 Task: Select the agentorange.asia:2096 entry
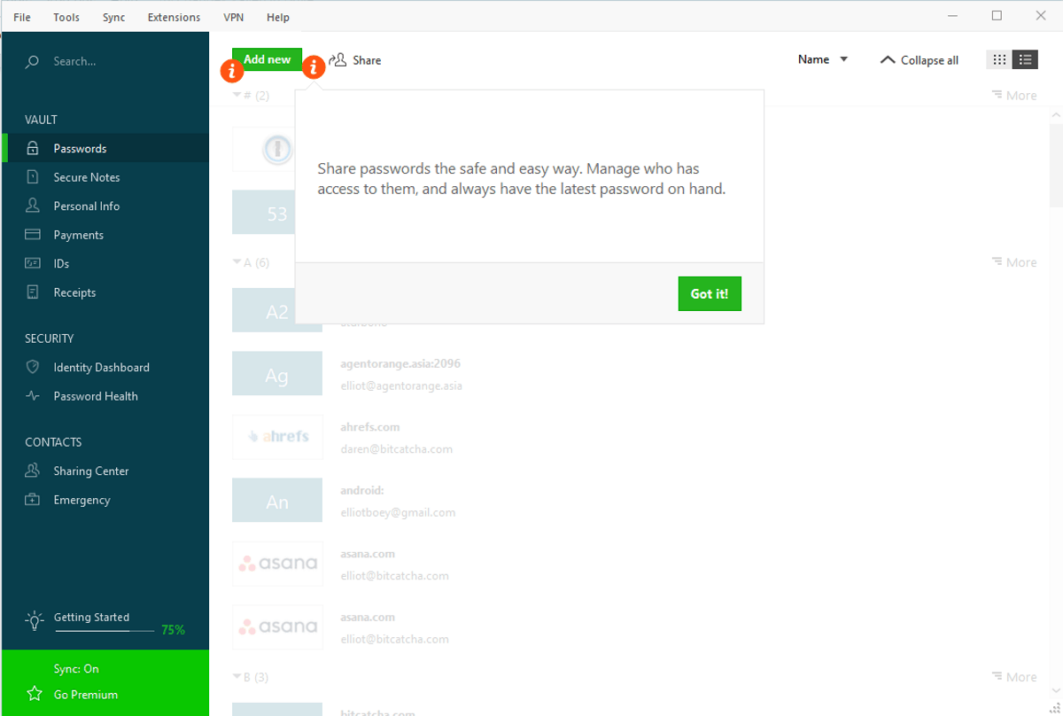(x=400, y=363)
